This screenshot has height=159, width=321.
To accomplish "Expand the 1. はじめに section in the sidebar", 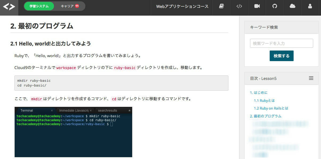I will pyautogui.click(x=259, y=93).
